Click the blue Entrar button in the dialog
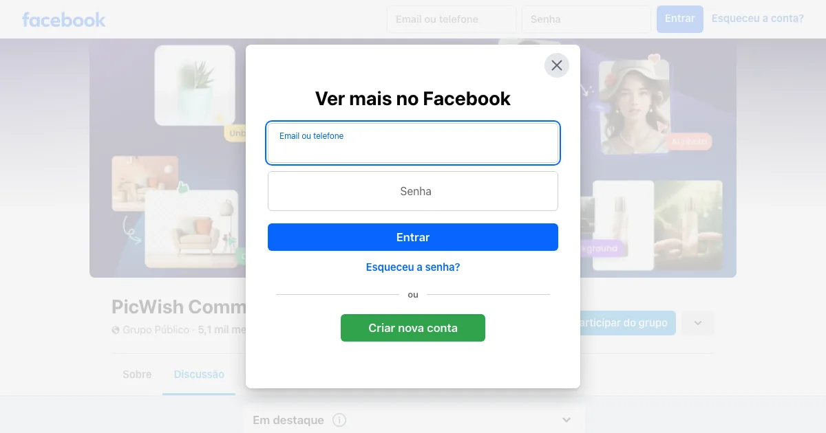The height and width of the screenshot is (433, 826). click(x=413, y=237)
